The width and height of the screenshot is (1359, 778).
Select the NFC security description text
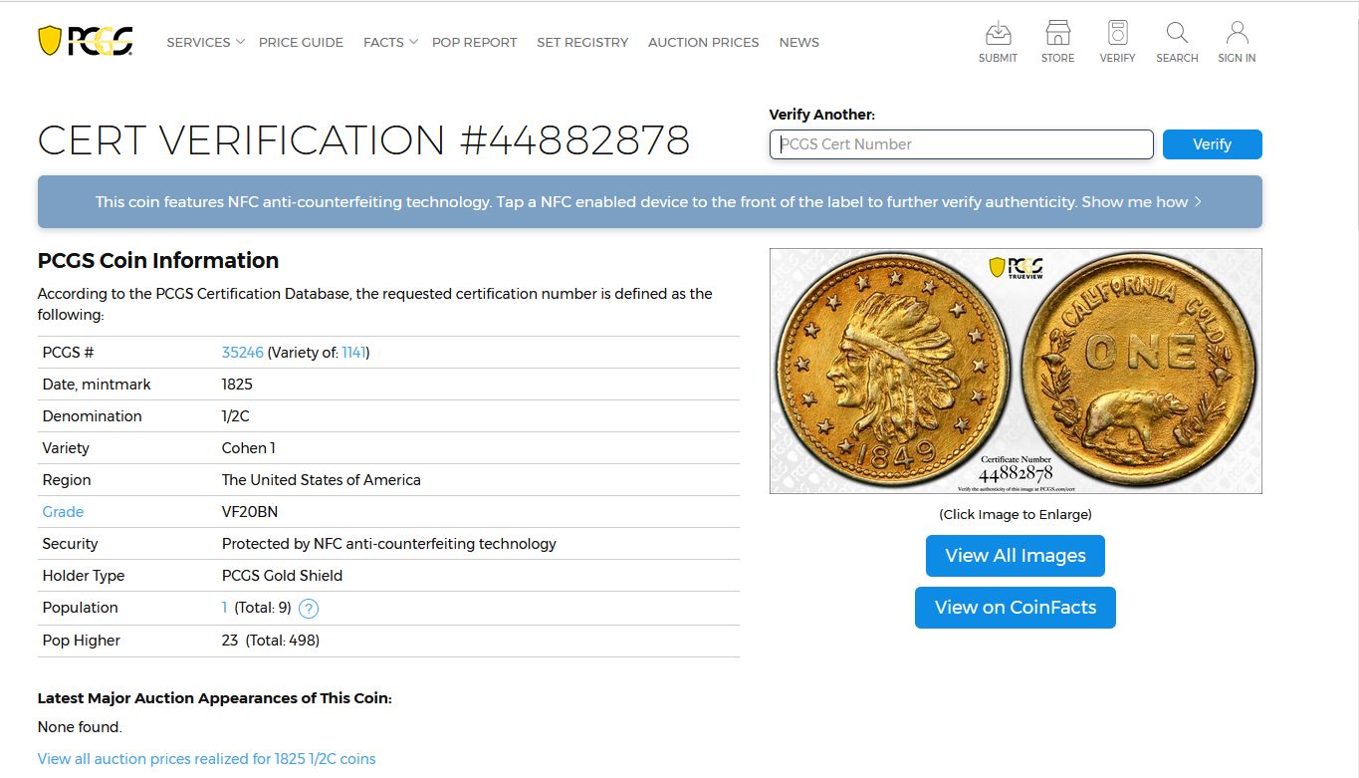[388, 544]
